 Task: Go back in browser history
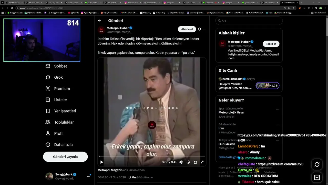point(3,8)
